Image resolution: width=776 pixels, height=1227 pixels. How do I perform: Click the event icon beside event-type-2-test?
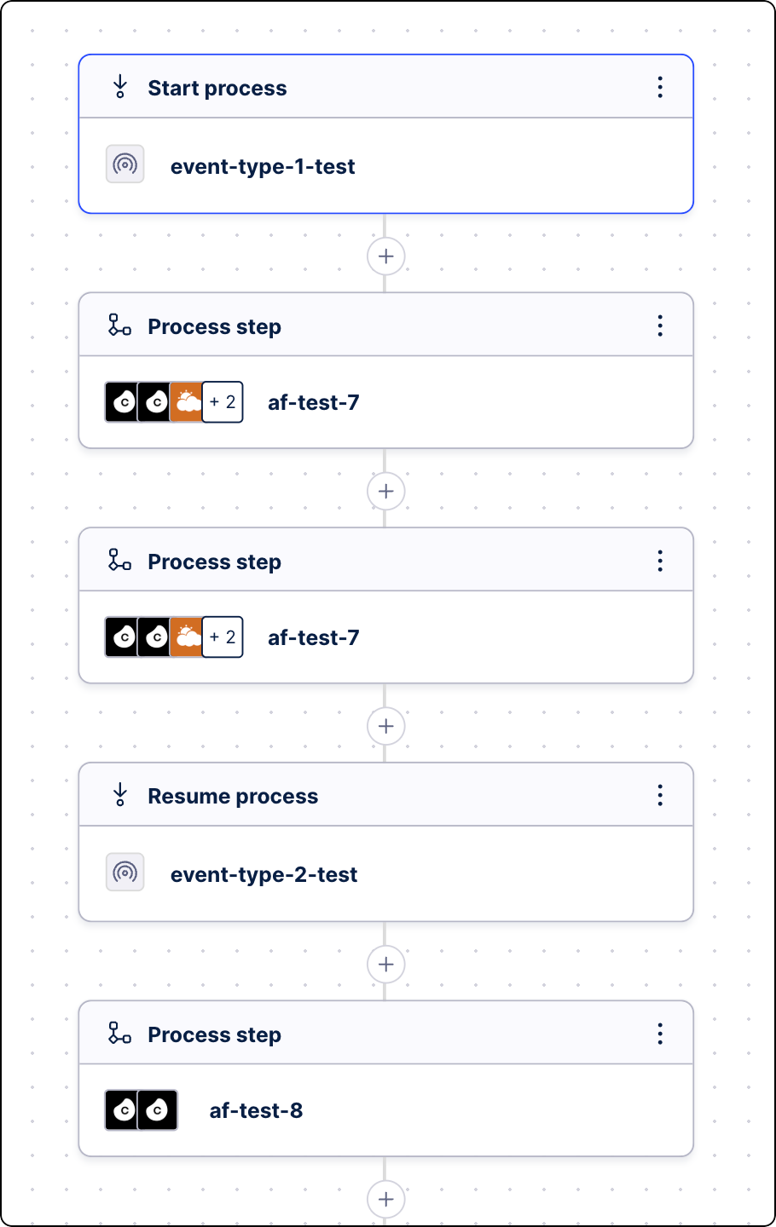coord(125,872)
